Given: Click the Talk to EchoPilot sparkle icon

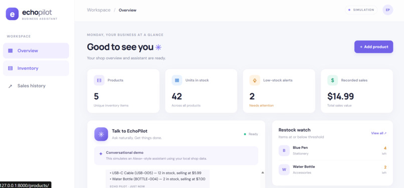Looking at the screenshot, I should click(x=101, y=134).
